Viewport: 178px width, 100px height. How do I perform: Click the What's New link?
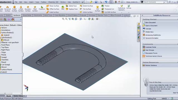(149, 32)
